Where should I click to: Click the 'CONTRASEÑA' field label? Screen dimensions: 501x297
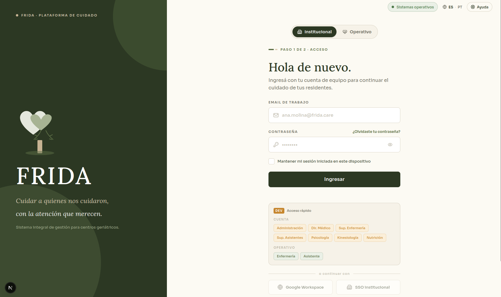pyautogui.click(x=283, y=132)
